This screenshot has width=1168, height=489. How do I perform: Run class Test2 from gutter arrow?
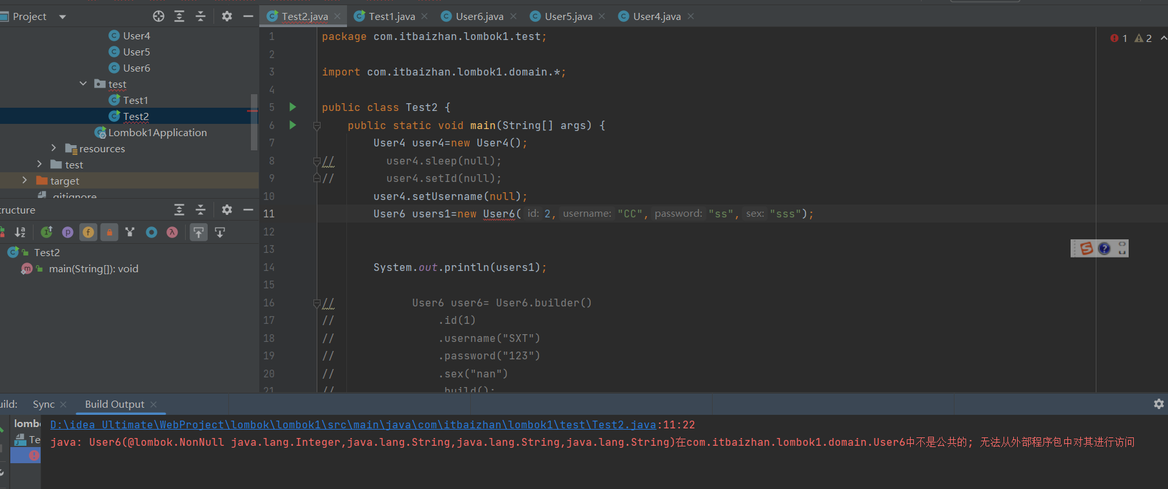tap(293, 107)
